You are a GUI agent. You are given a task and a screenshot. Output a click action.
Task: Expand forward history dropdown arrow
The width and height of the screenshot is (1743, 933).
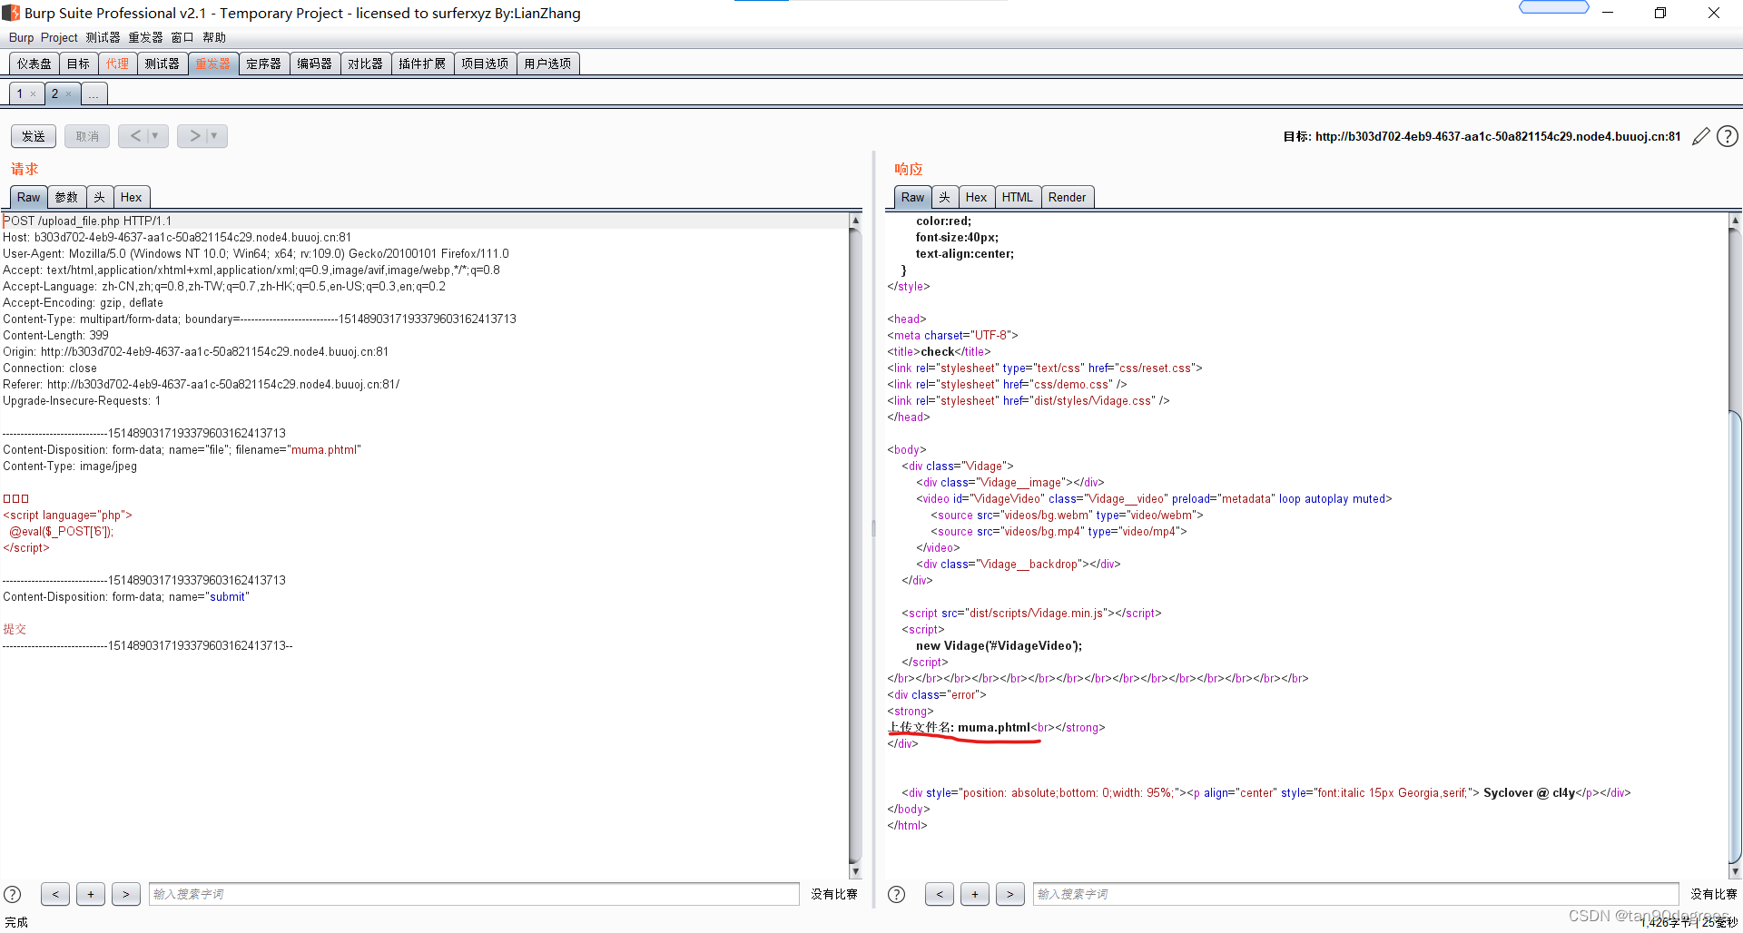(215, 136)
